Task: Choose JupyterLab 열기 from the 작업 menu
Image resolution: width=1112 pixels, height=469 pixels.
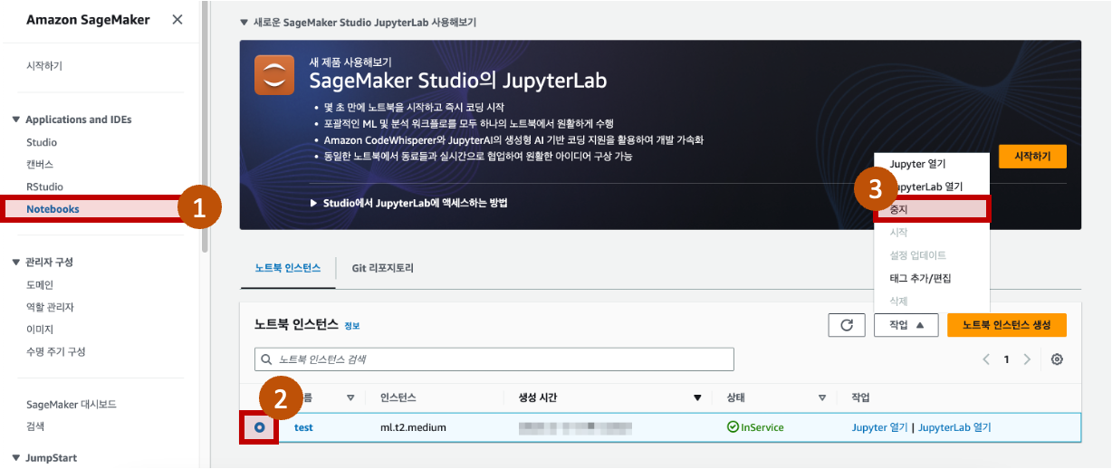Action: 929,187
